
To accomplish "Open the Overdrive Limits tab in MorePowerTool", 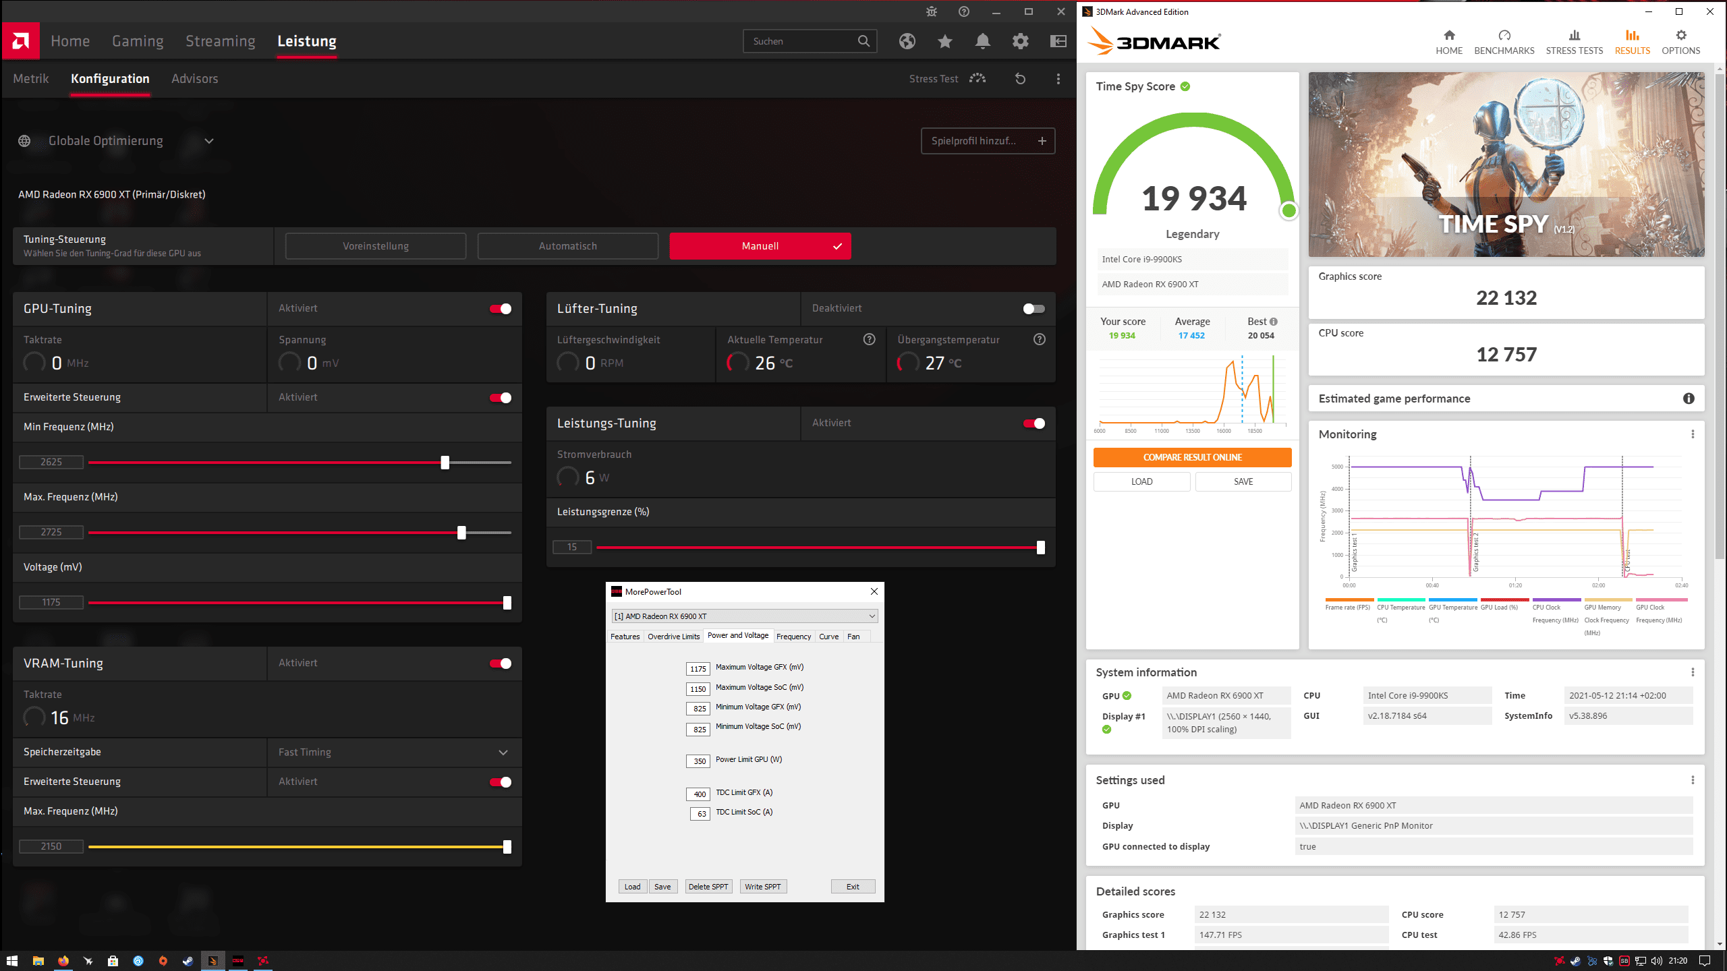I will [x=673, y=637].
